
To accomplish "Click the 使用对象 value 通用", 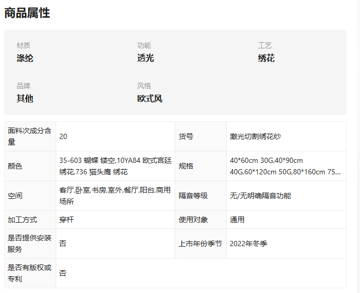I will click(x=237, y=220).
